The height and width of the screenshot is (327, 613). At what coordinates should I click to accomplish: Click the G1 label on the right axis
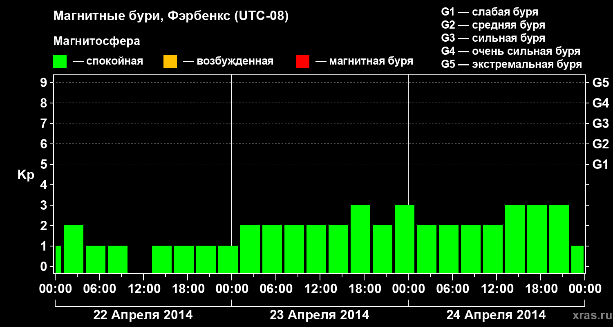600,164
